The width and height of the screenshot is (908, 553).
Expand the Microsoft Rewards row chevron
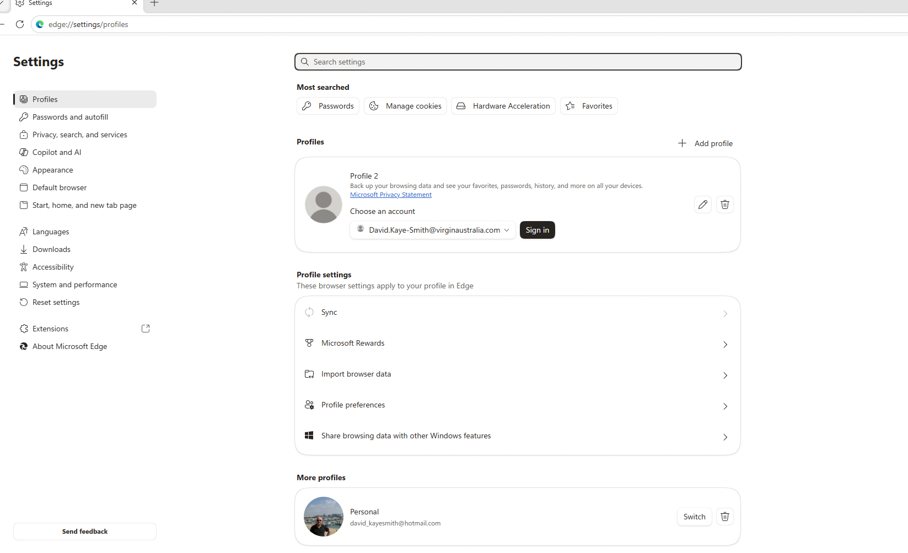(x=725, y=345)
